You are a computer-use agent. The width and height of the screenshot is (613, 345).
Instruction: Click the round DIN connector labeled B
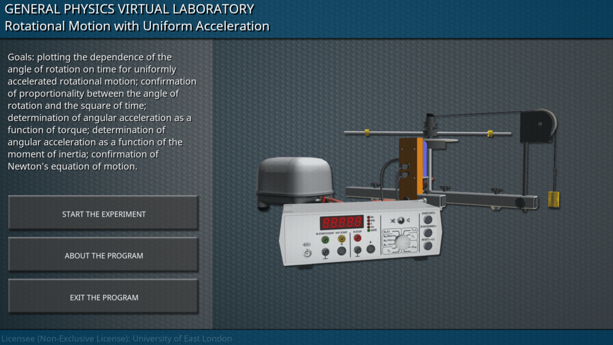371,248
